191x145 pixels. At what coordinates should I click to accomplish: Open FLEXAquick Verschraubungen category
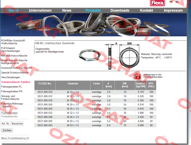[11, 49]
